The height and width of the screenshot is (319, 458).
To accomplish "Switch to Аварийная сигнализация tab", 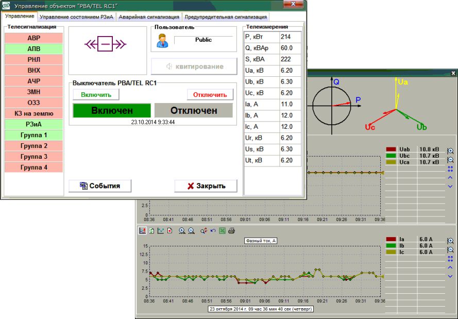I will pos(149,17).
